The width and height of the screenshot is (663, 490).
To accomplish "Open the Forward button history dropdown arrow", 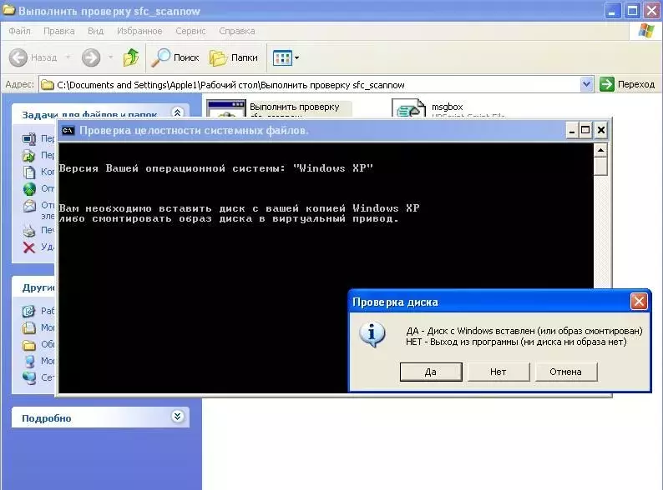I will pyautogui.click(x=111, y=57).
